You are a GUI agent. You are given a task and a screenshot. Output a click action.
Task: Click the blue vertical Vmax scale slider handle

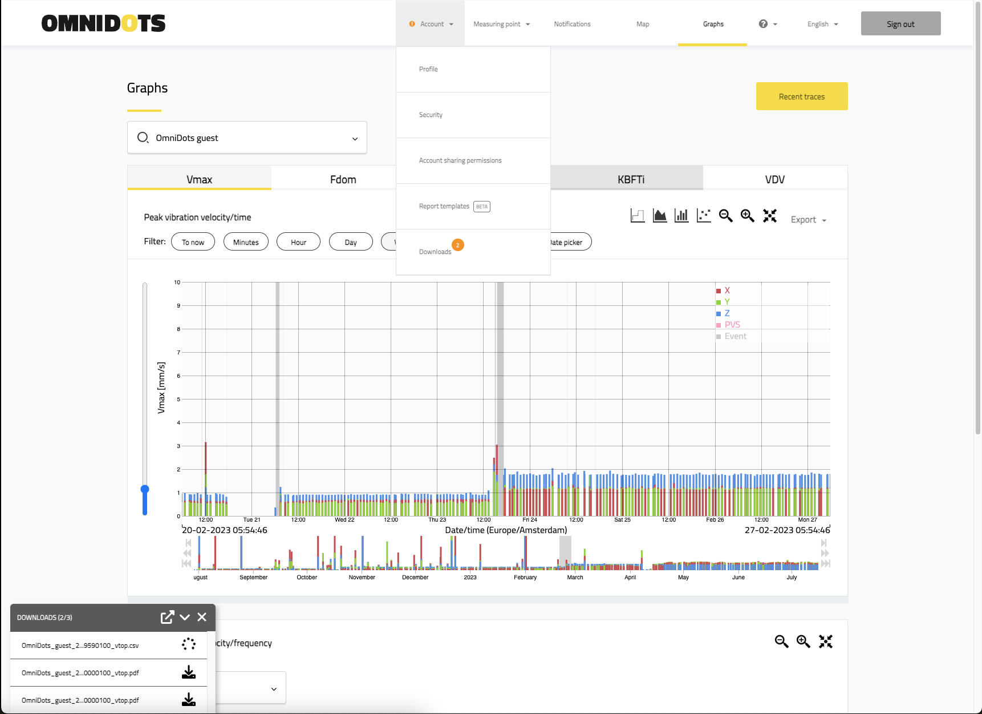tap(145, 489)
